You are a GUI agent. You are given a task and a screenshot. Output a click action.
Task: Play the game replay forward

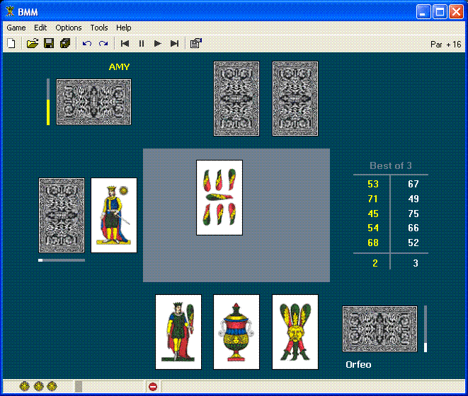158,44
